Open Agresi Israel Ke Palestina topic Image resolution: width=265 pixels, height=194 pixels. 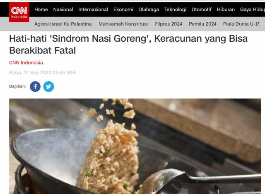pyautogui.click(x=63, y=24)
